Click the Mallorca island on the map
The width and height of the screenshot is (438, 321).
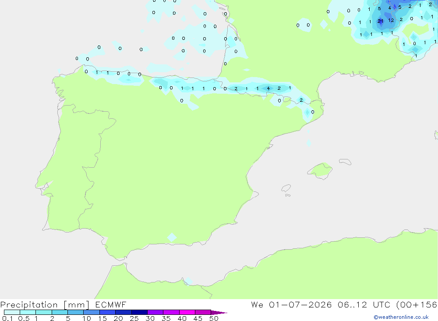point(320,170)
